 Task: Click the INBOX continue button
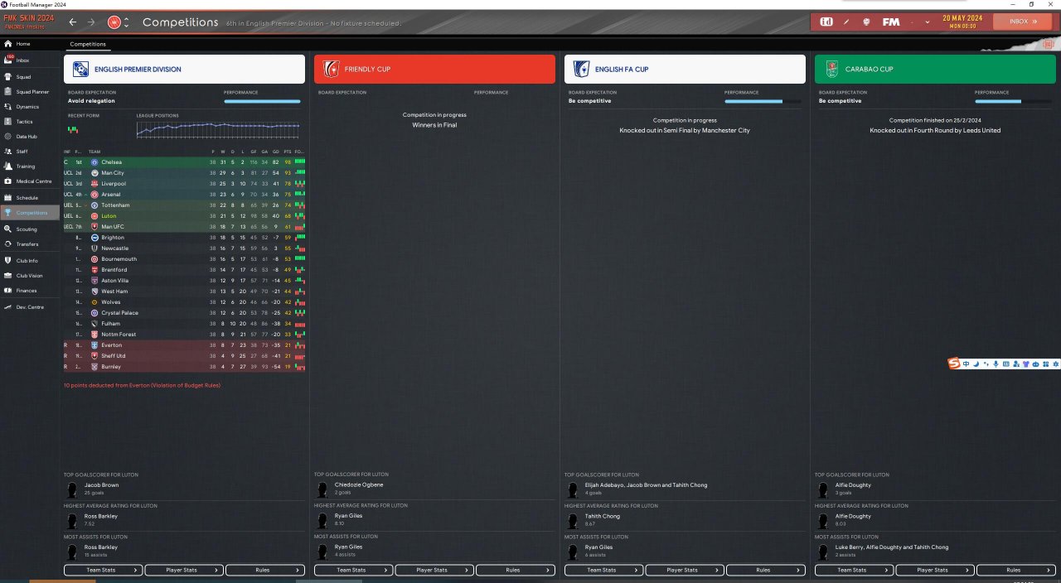(1022, 22)
